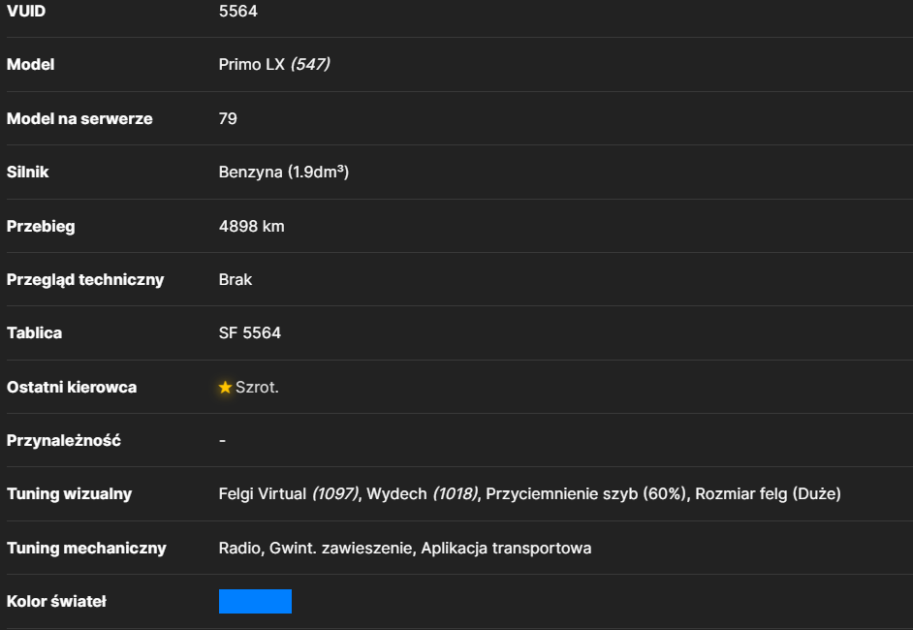The width and height of the screenshot is (913, 630).
Task: Click the Wydech (1018) tuning entry
Action: coord(423,493)
